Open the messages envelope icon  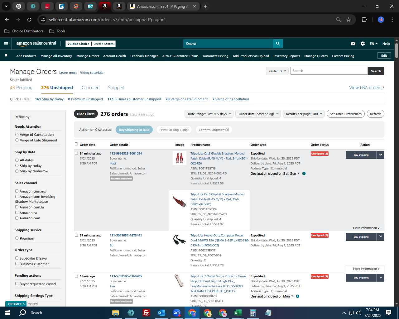[353, 44]
